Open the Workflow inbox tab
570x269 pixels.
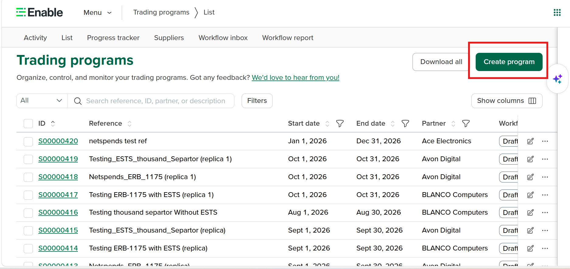pyautogui.click(x=223, y=38)
